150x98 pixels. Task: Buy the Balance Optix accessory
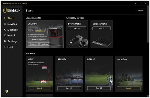[101, 28]
